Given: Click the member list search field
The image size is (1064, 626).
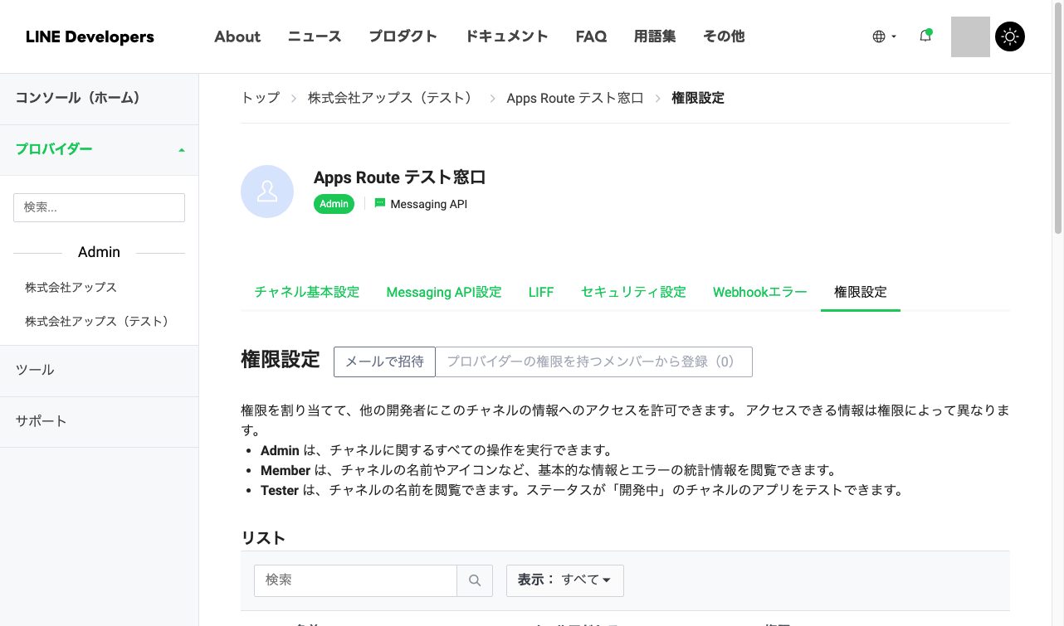Looking at the screenshot, I should pos(355,580).
